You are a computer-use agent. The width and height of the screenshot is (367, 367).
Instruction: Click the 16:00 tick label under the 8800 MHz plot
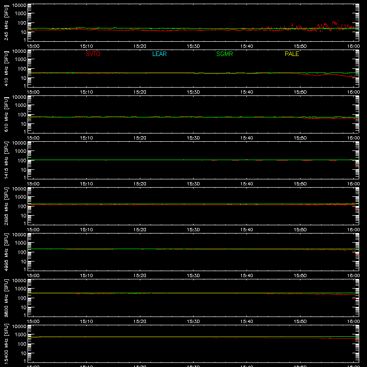(x=353, y=322)
